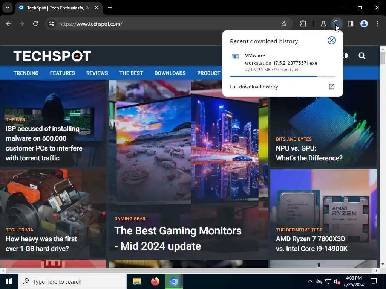
Task: Open TechSpot site search magnifier
Action: tap(362, 56)
